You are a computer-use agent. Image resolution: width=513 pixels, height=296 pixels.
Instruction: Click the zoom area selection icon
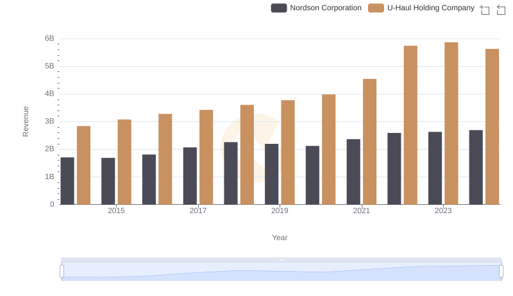point(485,10)
